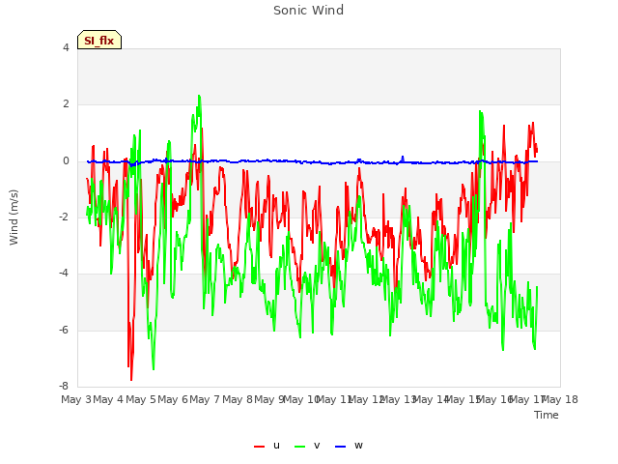
Task: Click the red u minimum near -8
Action: pyautogui.click(x=131, y=380)
